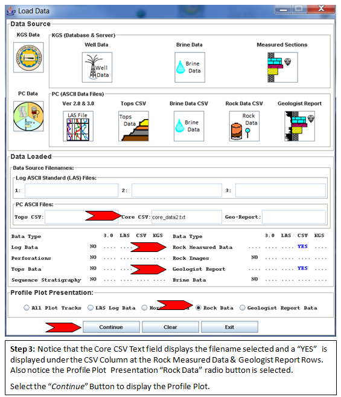Click NO in Sequence Stratigraphy row
This screenshot has height=397, width=341.
pyautogui.click(x=93, y=279)
